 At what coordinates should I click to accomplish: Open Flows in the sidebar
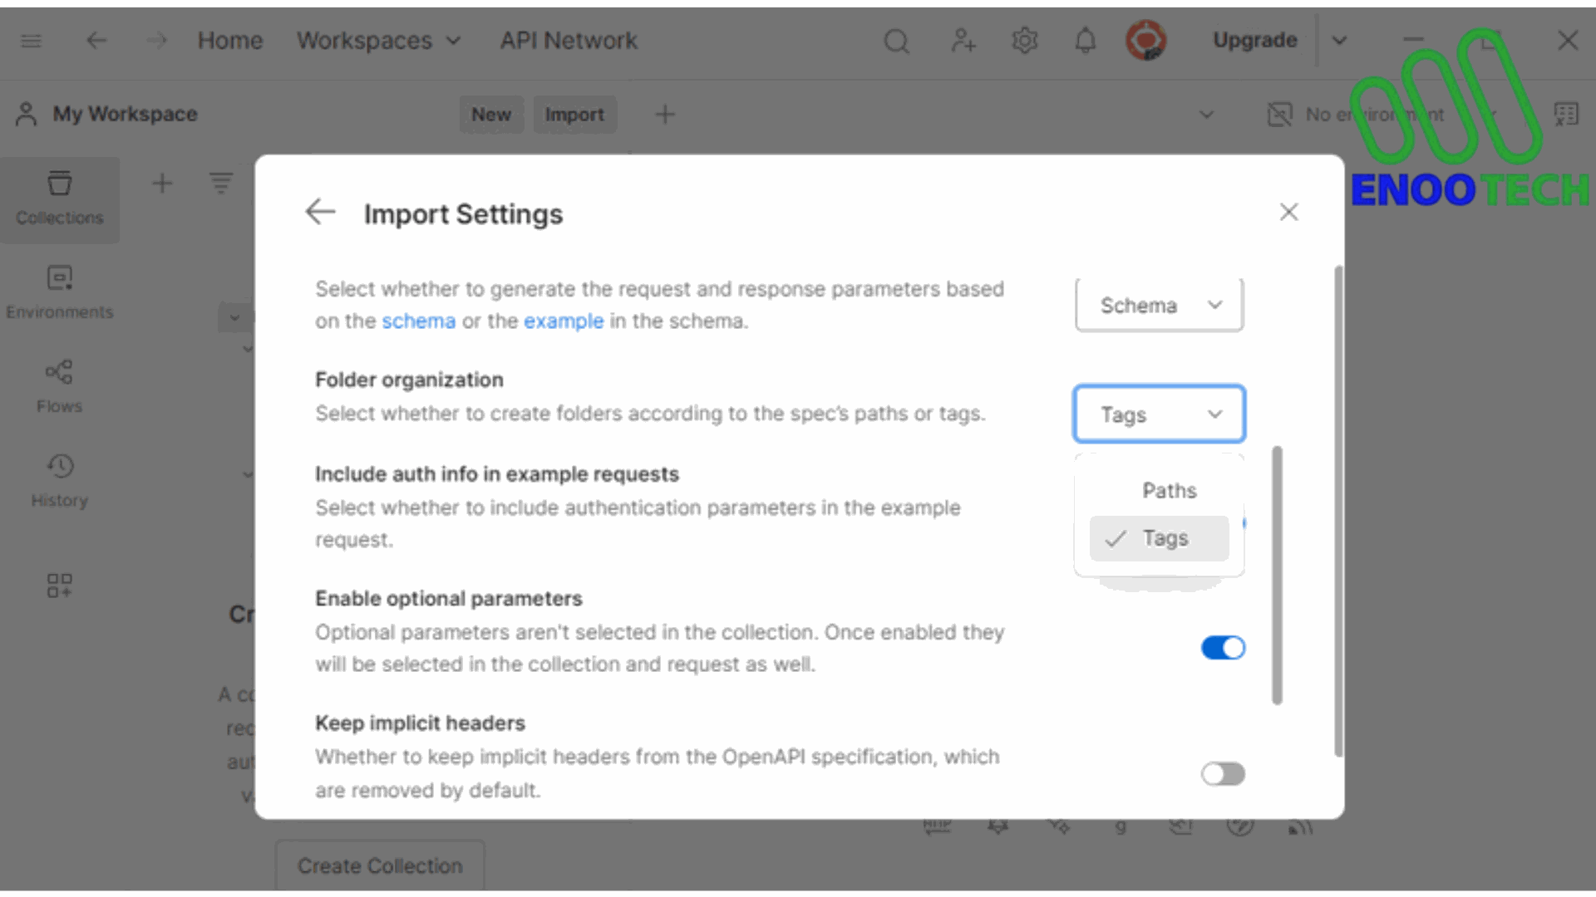tap(59, 387)
